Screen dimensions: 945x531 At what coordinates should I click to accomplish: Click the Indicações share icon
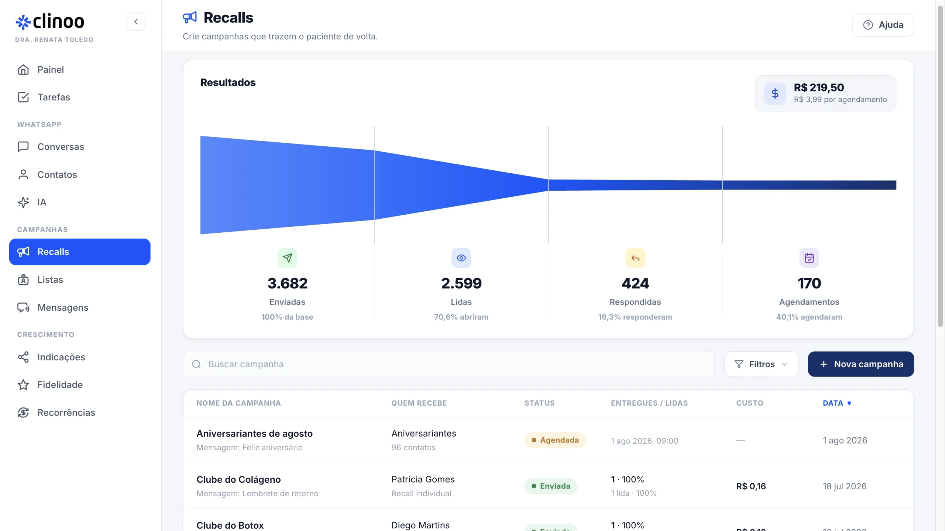[23, 357]
